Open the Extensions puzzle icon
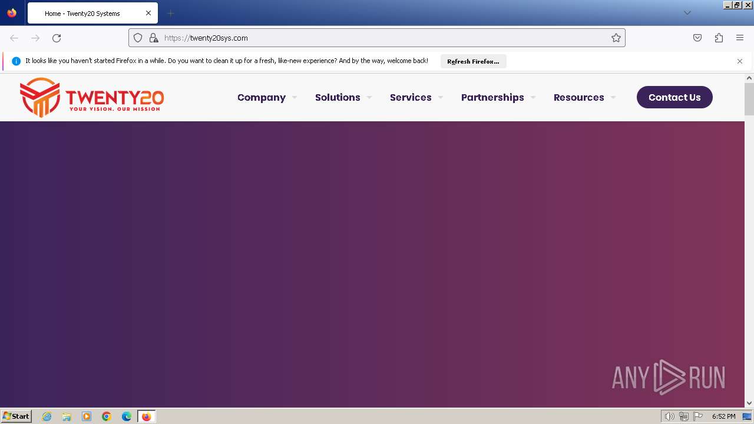Image resolution: width=754 pixels, height=424 pixels. pyautogui.click(x=719, y=38)
